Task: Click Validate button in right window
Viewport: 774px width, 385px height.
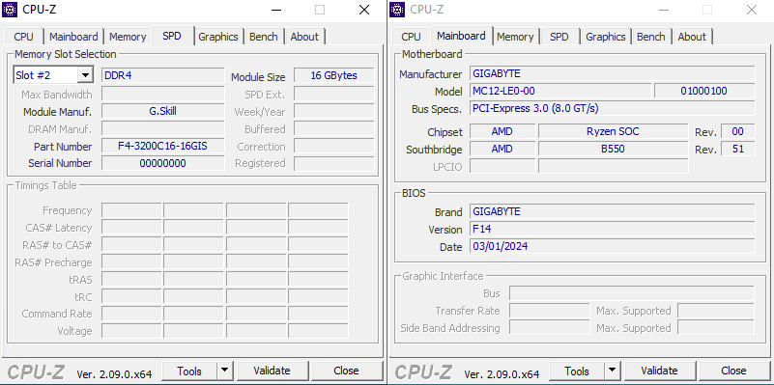Action: 659,371
